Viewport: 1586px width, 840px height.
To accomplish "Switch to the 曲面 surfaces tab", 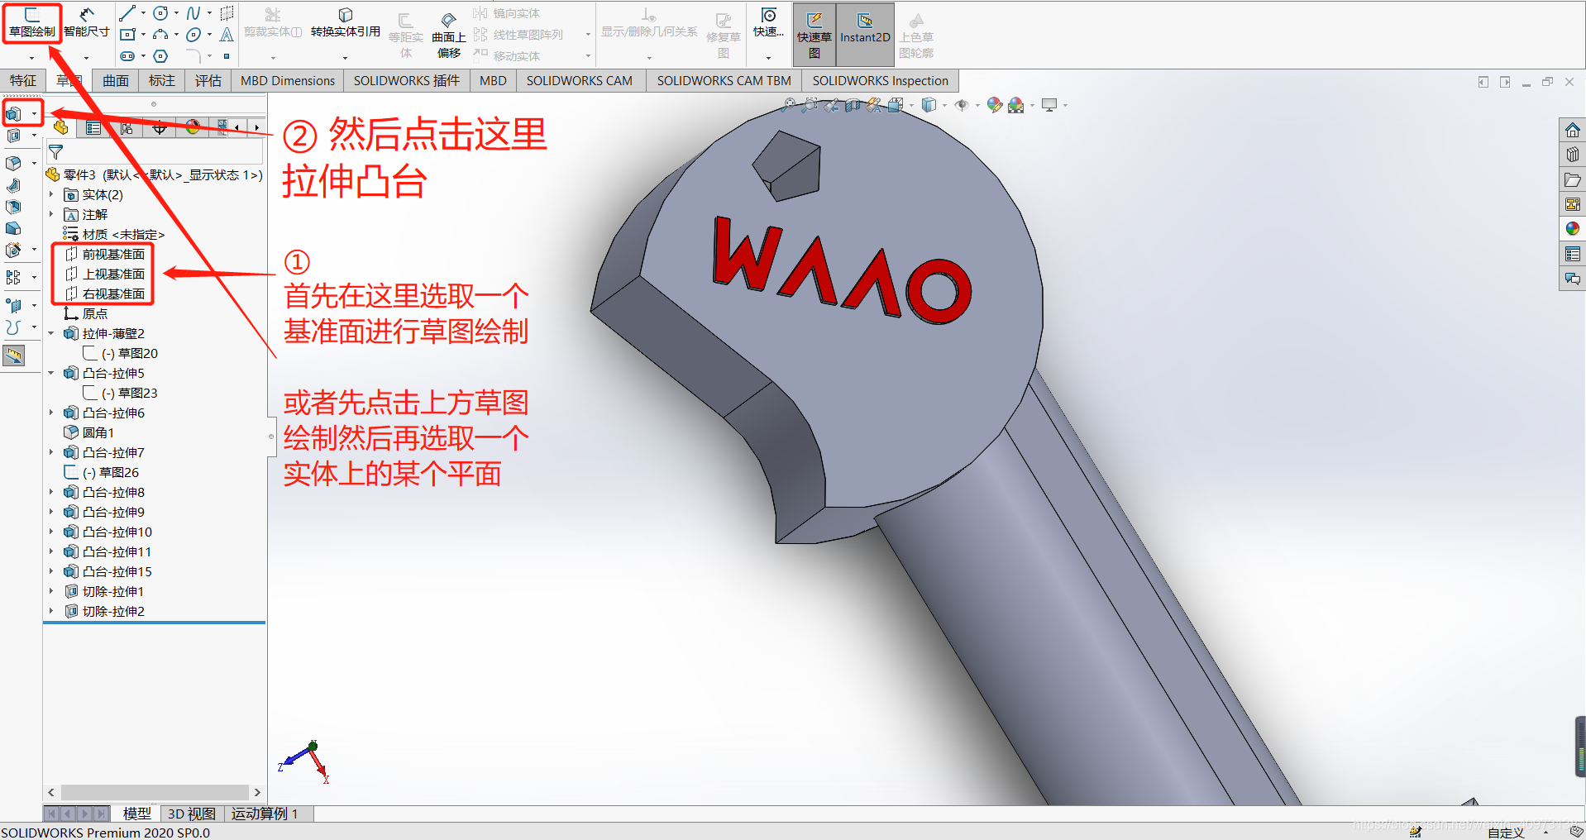I will (116, 80).
